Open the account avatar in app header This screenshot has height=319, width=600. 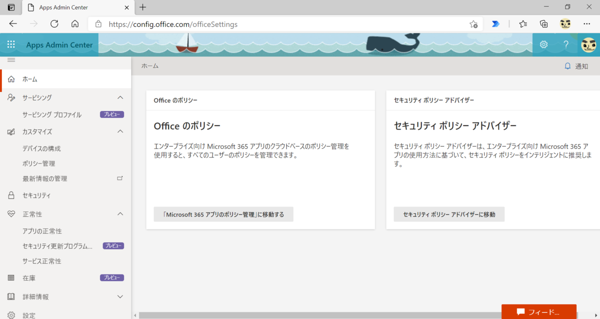tap(588, 44)
